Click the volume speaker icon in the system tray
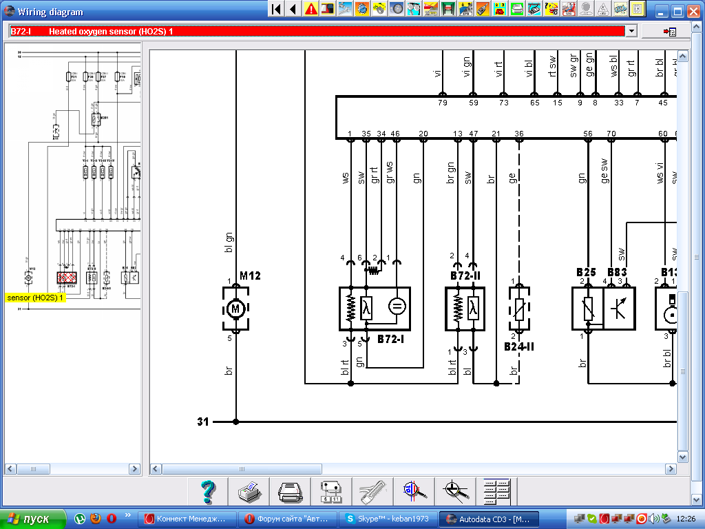The image size is (705, 529). tap(654, 519)
